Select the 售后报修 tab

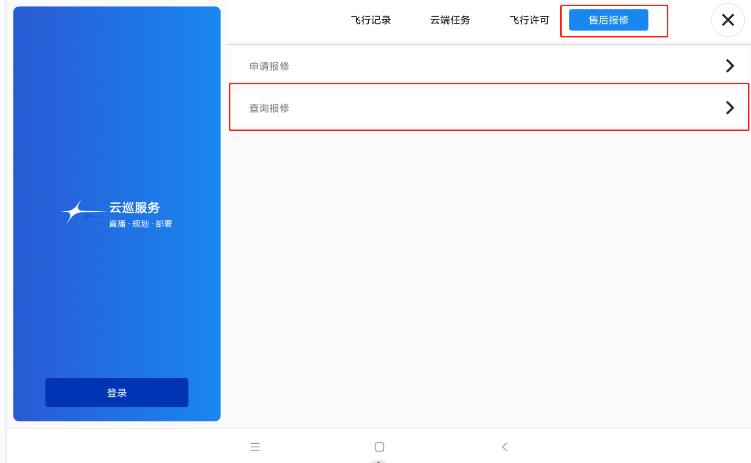click(x=608, y=20)
